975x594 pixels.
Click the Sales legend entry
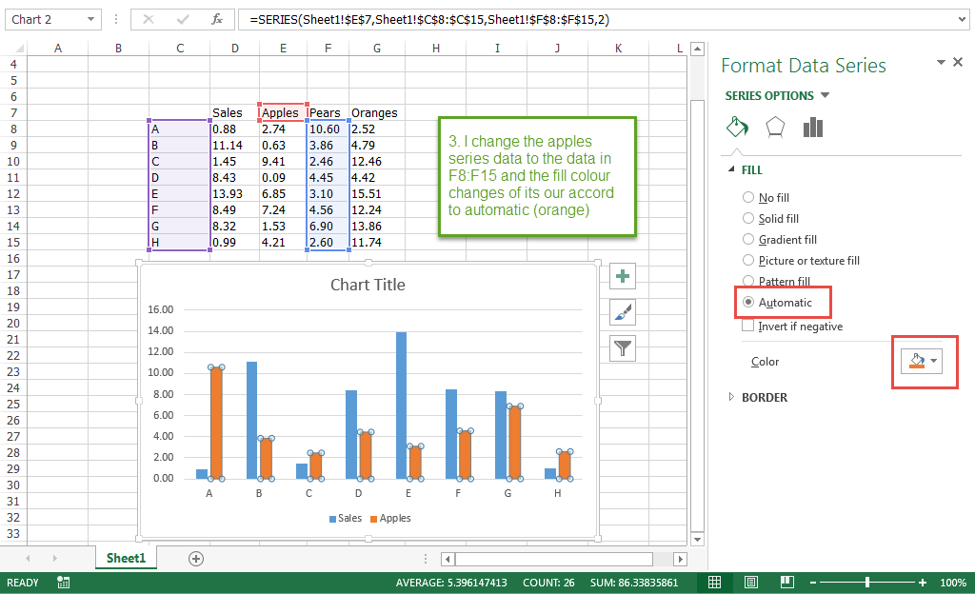click(345, 518)
